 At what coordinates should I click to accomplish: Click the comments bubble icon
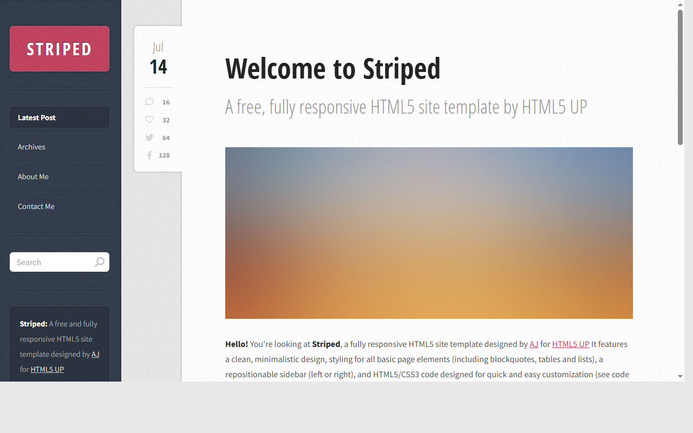pyautogui.click(x=149, y=102)
